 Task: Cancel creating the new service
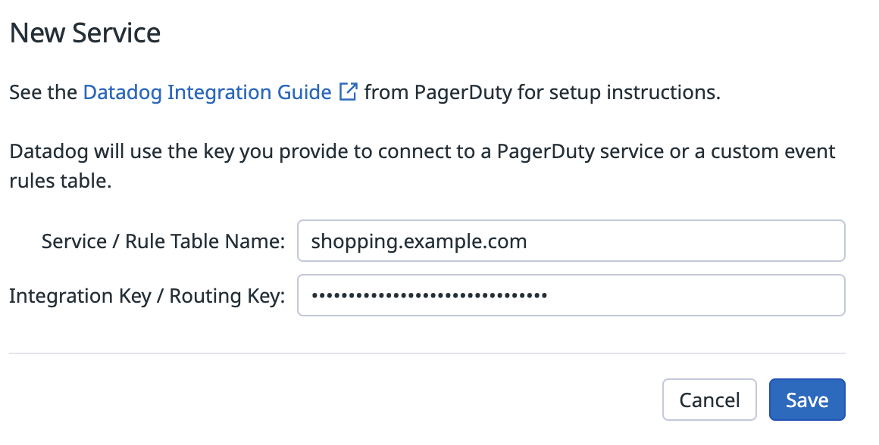pyautogui.click(x=709, y=399)
